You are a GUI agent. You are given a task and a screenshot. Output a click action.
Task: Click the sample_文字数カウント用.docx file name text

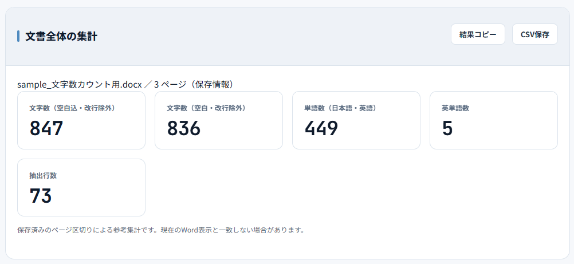tap(80, 85)
